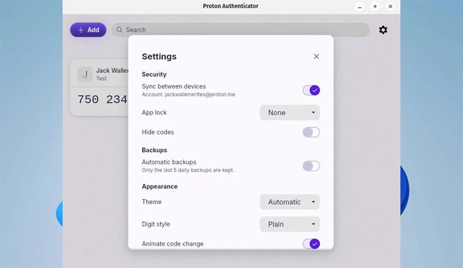Image resolution: width=463 pixels, height=268 pixels.
Task: Close the Settings dialog with the X
Action: coord(316,56)
